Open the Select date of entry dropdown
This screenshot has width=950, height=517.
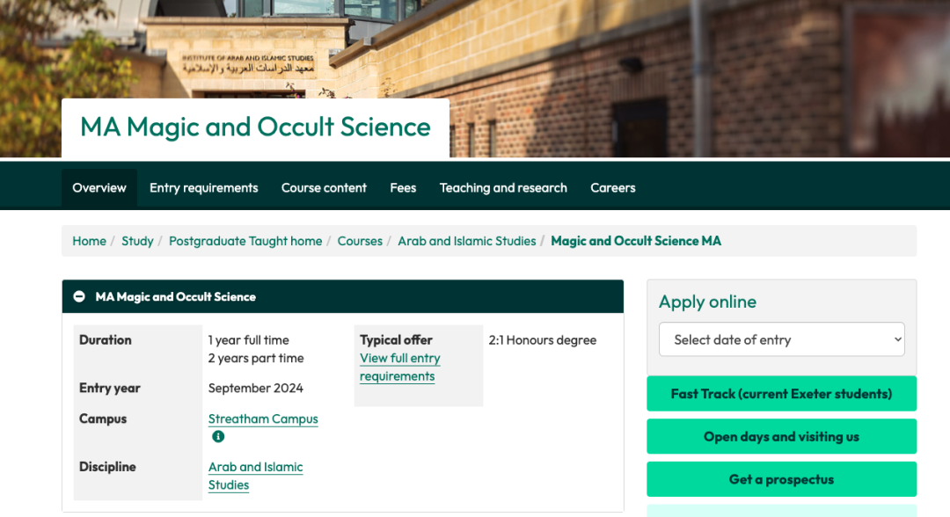(x=782, y=339)
